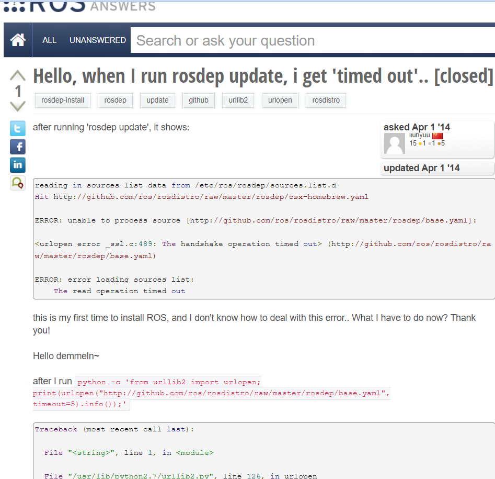The image size is (495, 479).
Task: Click the 'updated Apr 1 '14' link
Action: [421, 168]
